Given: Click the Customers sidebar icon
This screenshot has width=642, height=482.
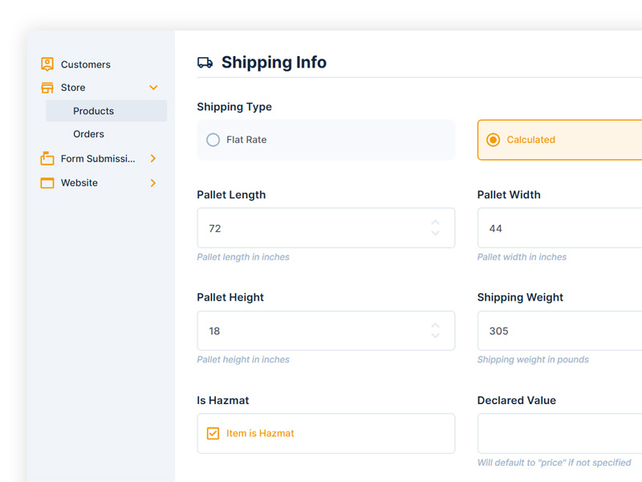Looking at the screenshot, I should (47, 64).
